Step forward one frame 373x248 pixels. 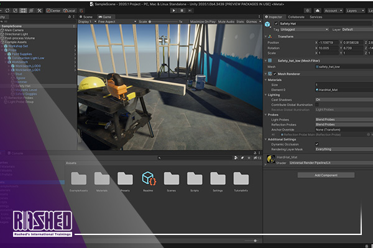click(x=190, y=11)
